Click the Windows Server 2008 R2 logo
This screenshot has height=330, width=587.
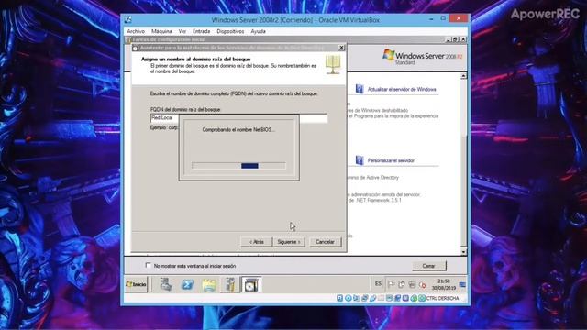[422, 57]
